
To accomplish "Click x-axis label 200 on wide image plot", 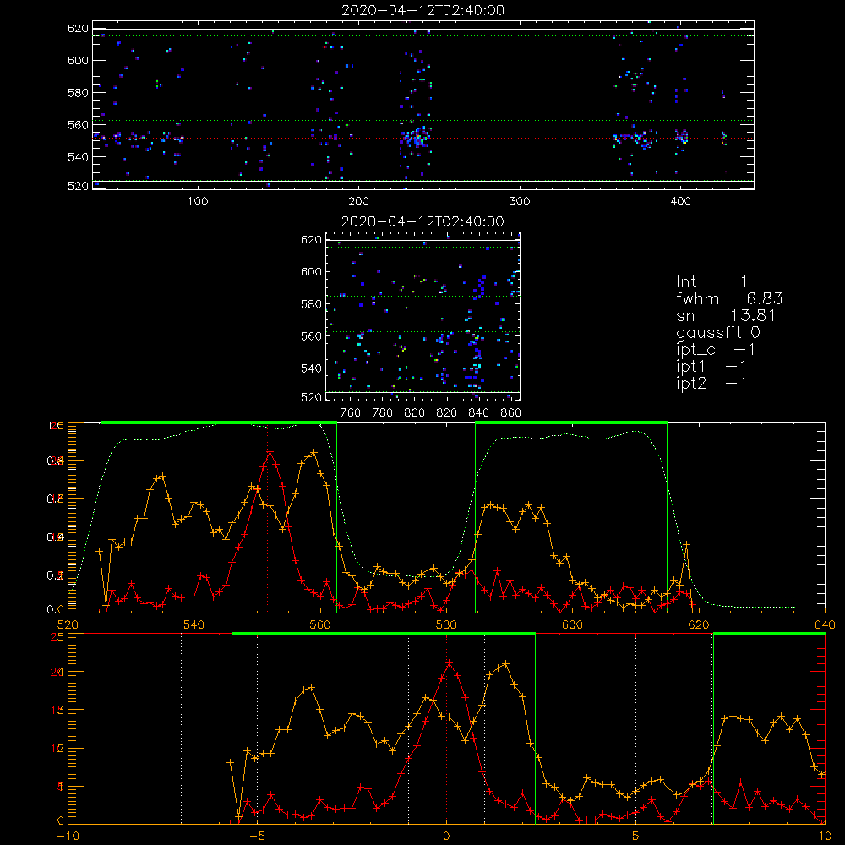I will point(358,202).
